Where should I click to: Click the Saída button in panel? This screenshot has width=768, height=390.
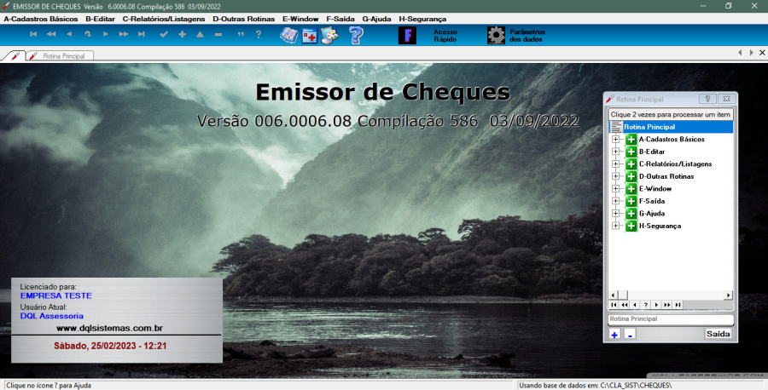click(718, 334)
